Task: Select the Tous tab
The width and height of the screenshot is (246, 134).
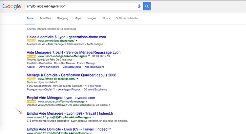Action: tap(30, 18)
